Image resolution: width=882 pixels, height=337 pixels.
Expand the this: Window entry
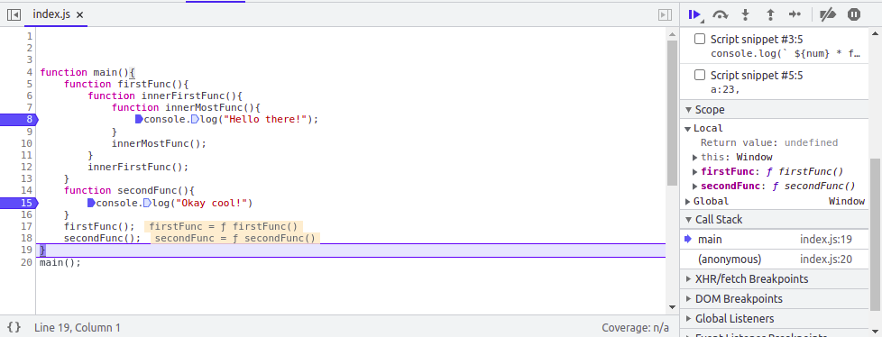pyautogui.click(x=695, y=158)
